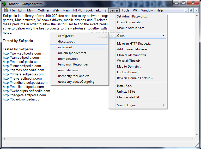Image resolution: width=201 pixels, height=149 pixels.
Task: Click the http://handheld.softpedia.com line
Action: (x=25, y=83)
